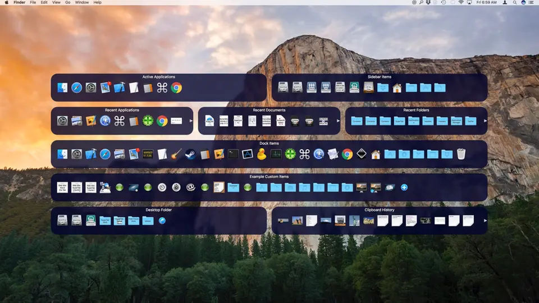Screen dimensions: 539x303
Task: Open the Go menu in menu bar
Action: point(67,3)
